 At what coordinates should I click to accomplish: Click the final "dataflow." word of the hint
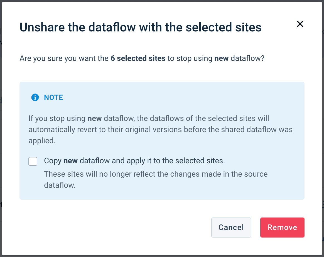point(60,185)
